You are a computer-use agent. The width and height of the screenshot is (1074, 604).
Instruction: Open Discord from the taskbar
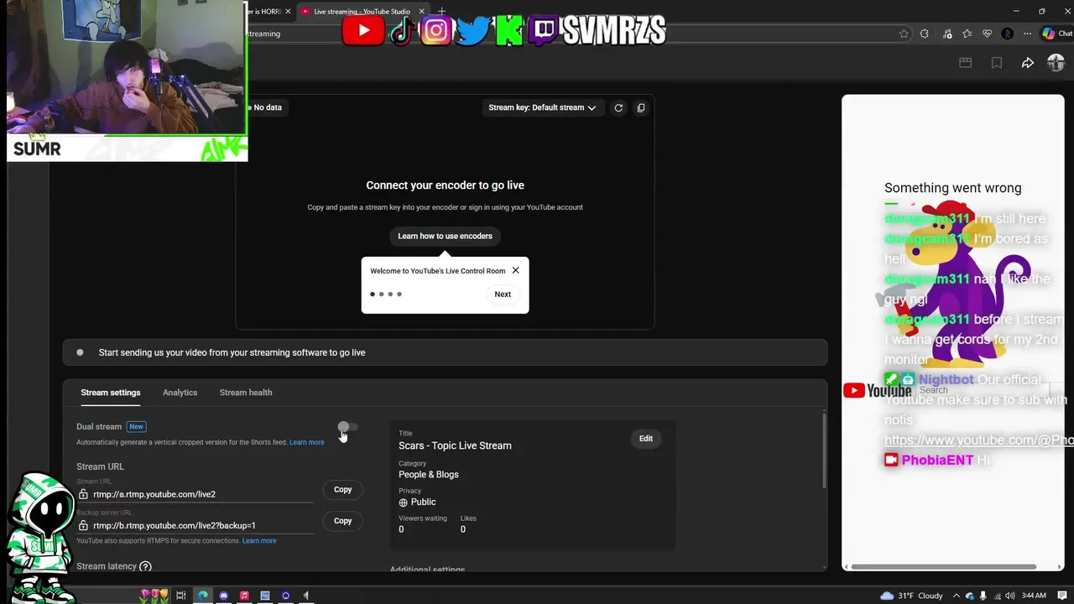pos(224,596)
